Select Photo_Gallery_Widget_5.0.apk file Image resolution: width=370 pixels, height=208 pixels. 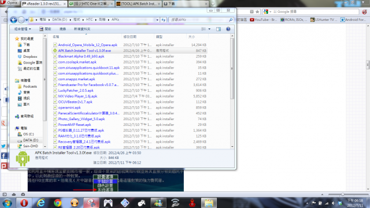tap(82, 119)
